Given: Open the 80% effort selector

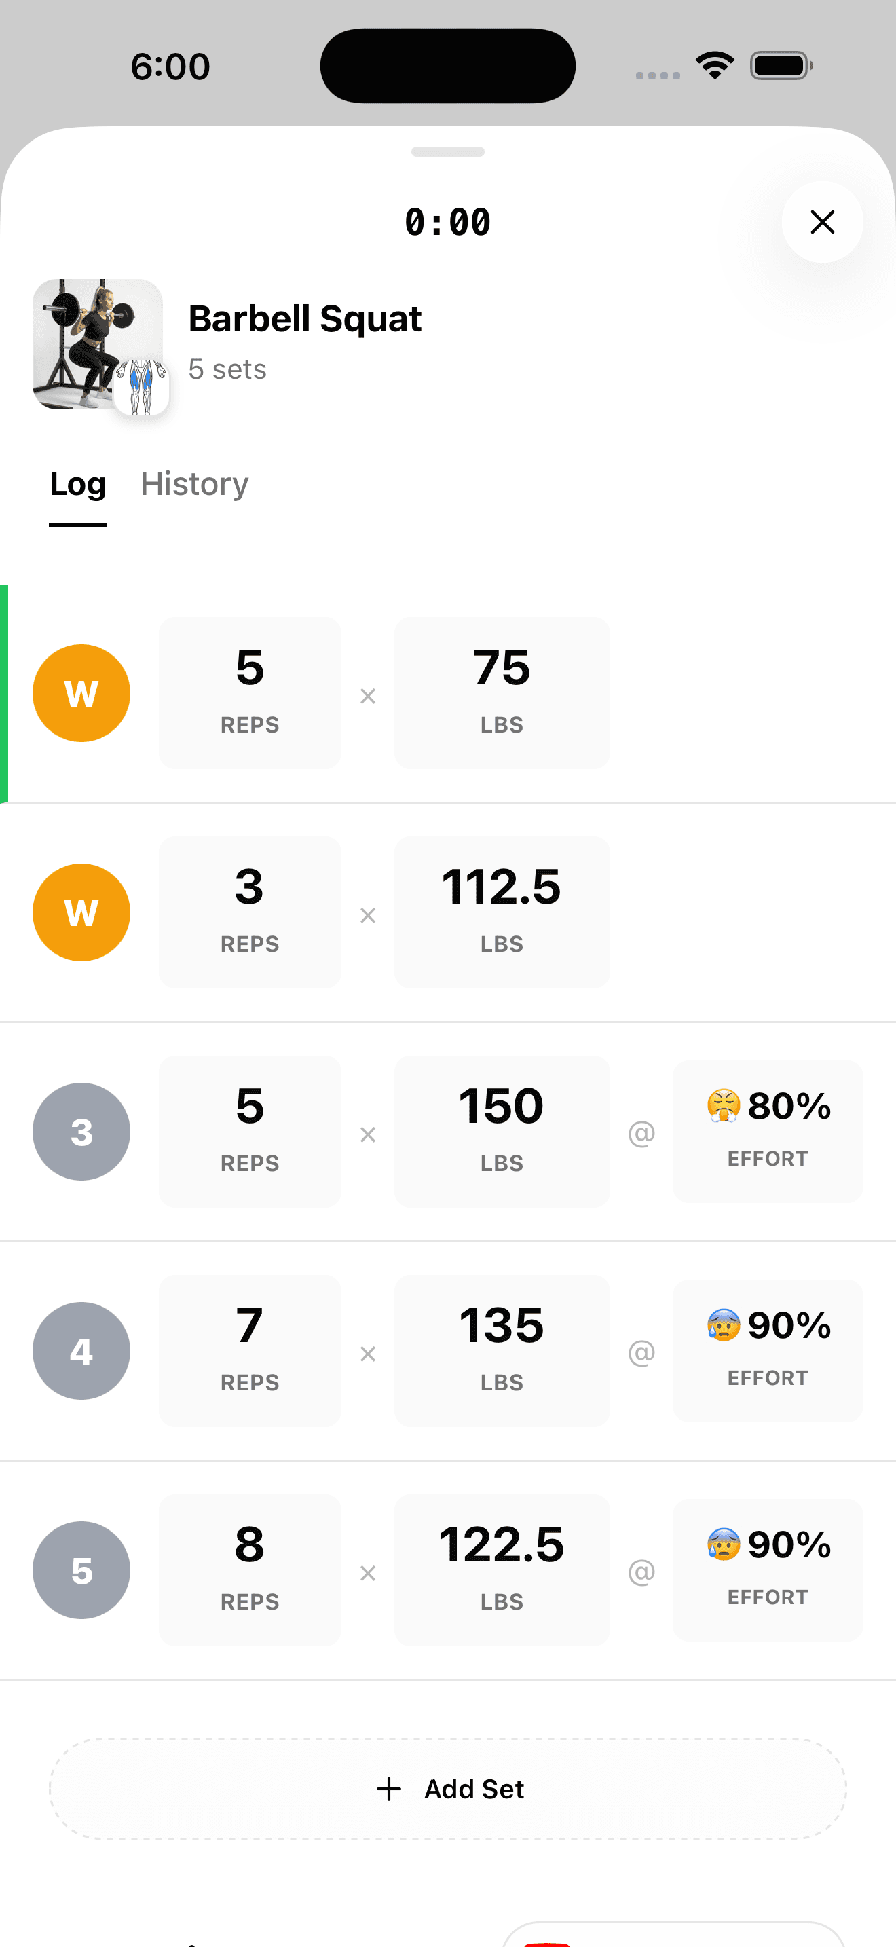Looking at the screenshot, I should tap(768, 1132).
